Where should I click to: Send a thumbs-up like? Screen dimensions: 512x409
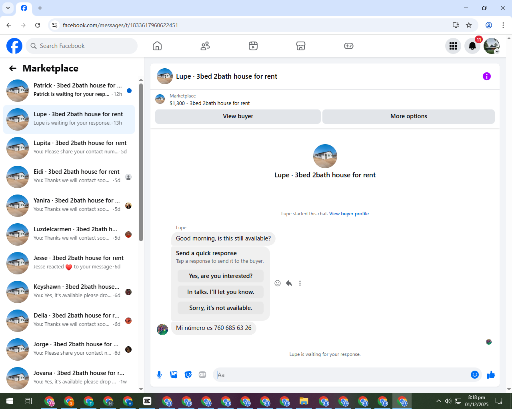coord(491,375)
